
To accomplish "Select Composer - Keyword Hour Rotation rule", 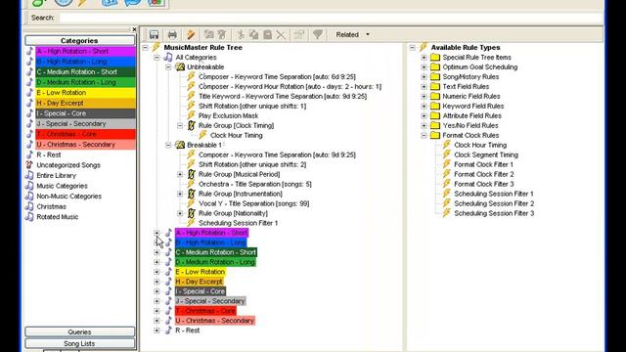I will (x=290, y=86).
